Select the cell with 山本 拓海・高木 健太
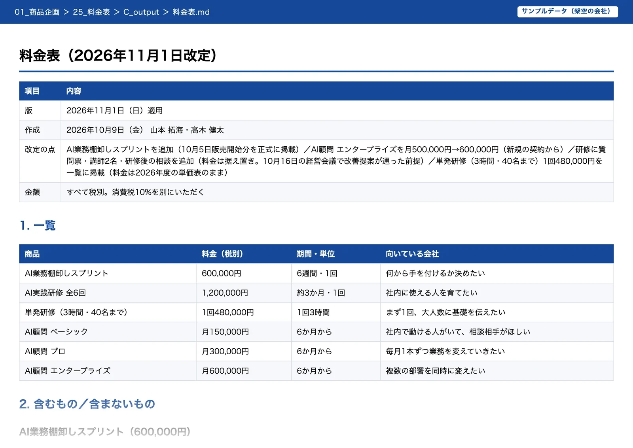The height and width of the screenshot is (448, 633). click(x=337, y=130)
